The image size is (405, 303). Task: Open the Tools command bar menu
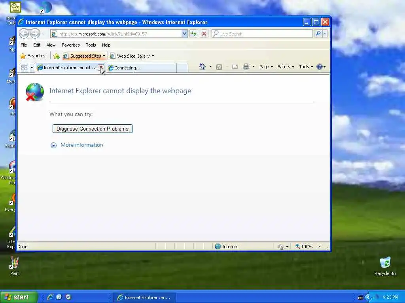306,67
